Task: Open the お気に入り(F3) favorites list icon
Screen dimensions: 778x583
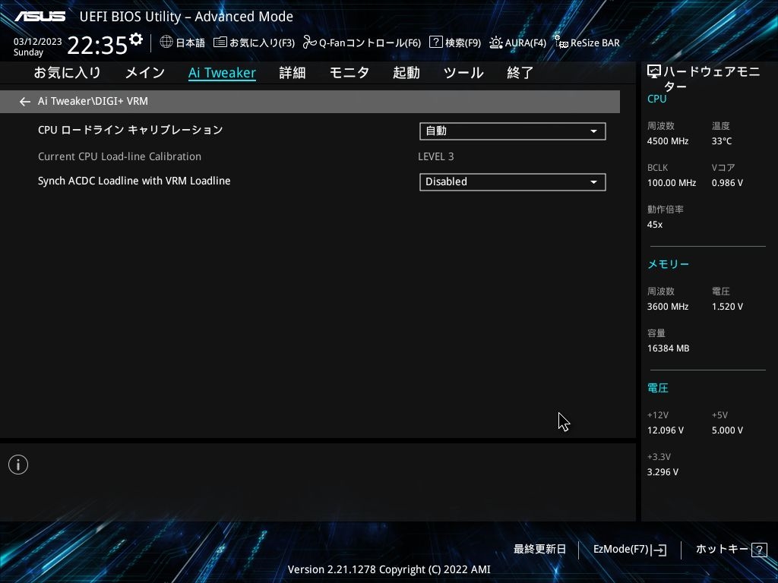Action: (x=220, y=43)
